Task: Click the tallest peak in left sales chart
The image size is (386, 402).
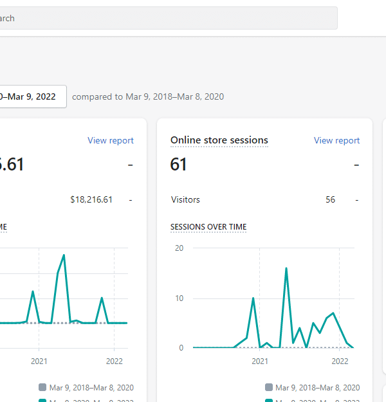Action: 64,255
